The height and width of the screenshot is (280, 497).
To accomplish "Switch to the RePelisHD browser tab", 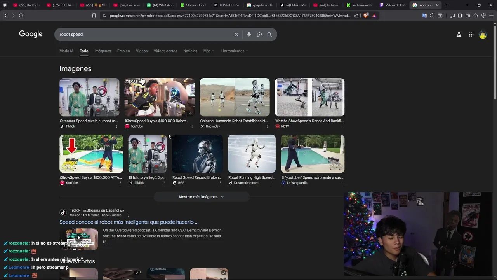I will point(227,5).
